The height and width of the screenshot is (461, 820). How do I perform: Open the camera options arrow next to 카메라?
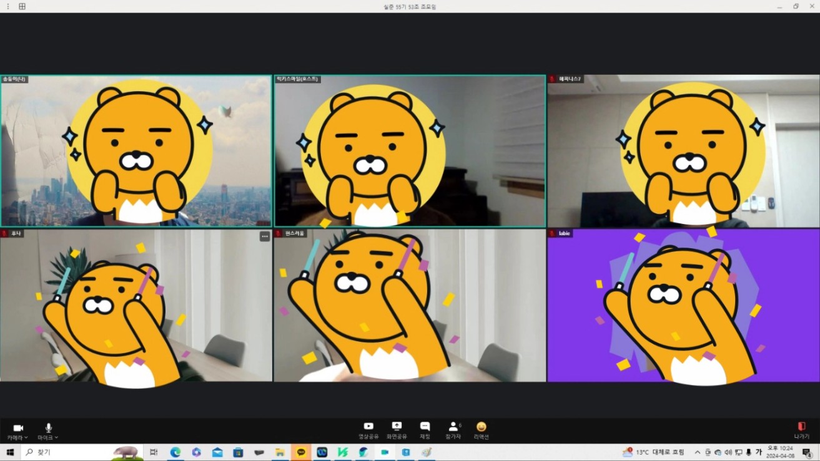[26, 437]
